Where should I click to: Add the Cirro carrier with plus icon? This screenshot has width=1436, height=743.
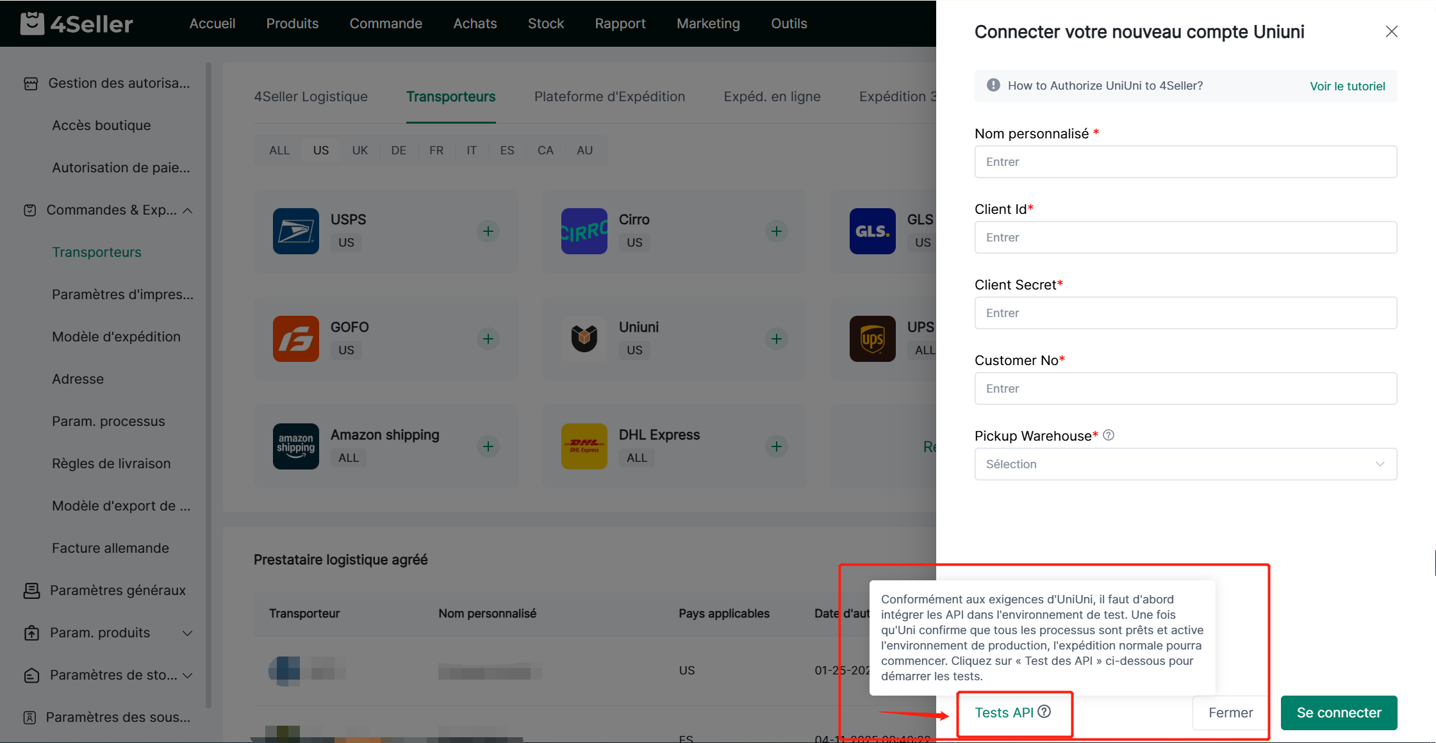pos(776,231)
